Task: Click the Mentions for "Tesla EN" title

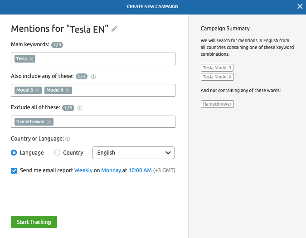Action: (59, 29)
